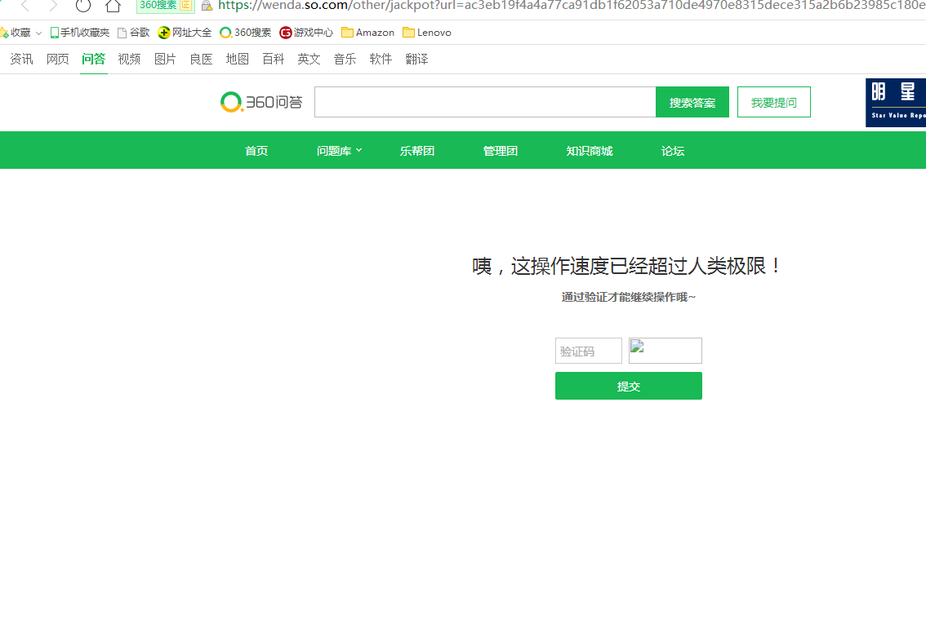
Task: Go to the browser home page icon
Action: coord(113,6)
